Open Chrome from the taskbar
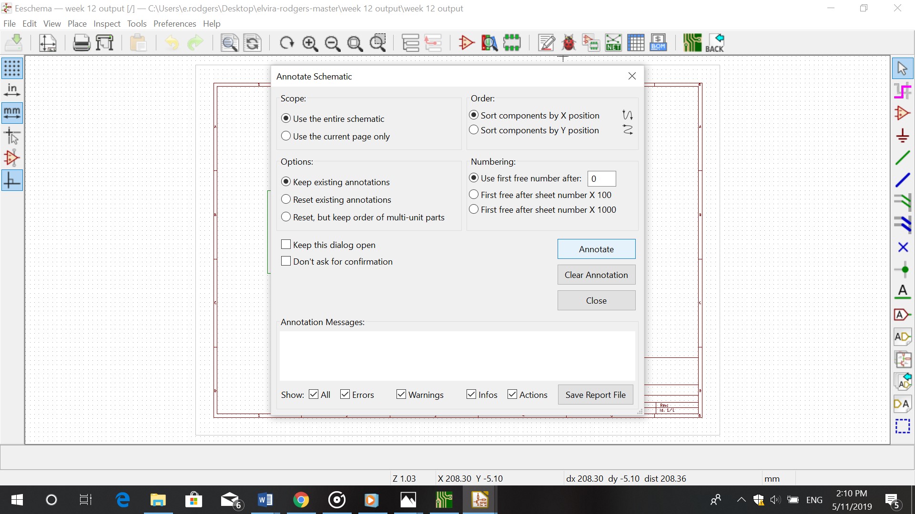 (301, 500)
